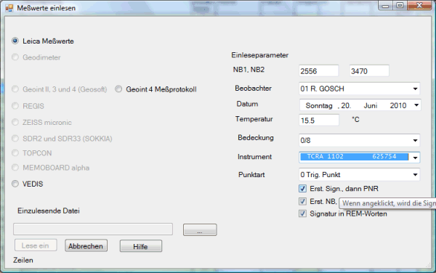Toggle the Erst. NB. checkbox

[x=302, y=201]
